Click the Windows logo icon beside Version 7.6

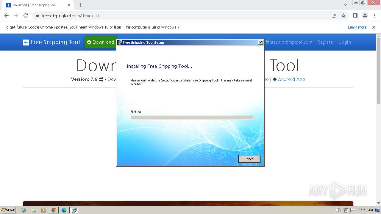101,79
